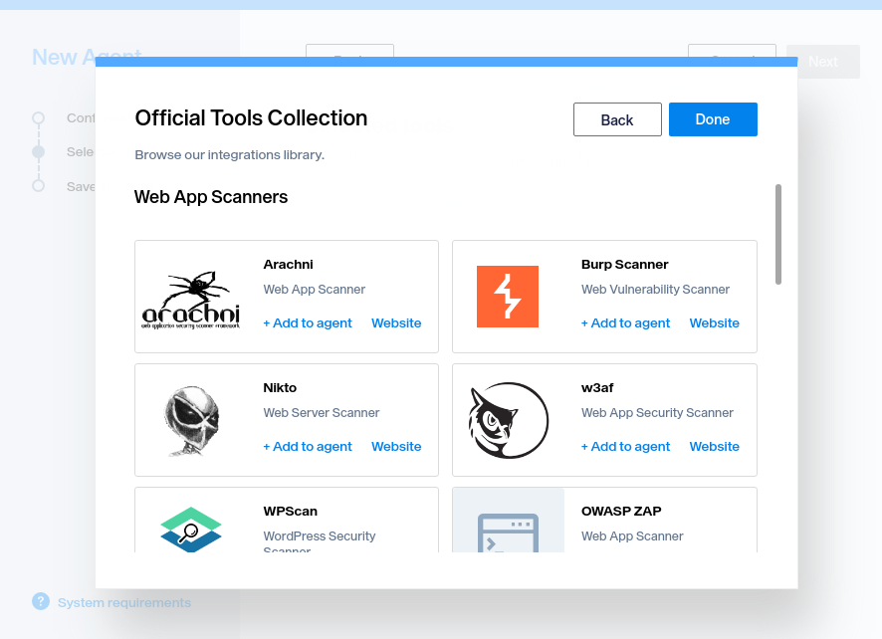Add Arachni to agent
882x639 pixels.
pos(308,322)
